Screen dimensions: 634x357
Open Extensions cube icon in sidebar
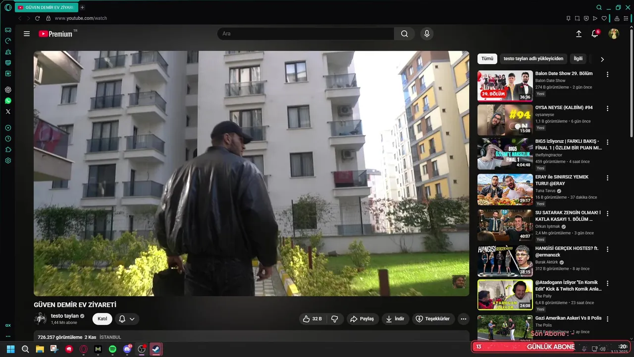pyautogui.click(x=8, y=150)
